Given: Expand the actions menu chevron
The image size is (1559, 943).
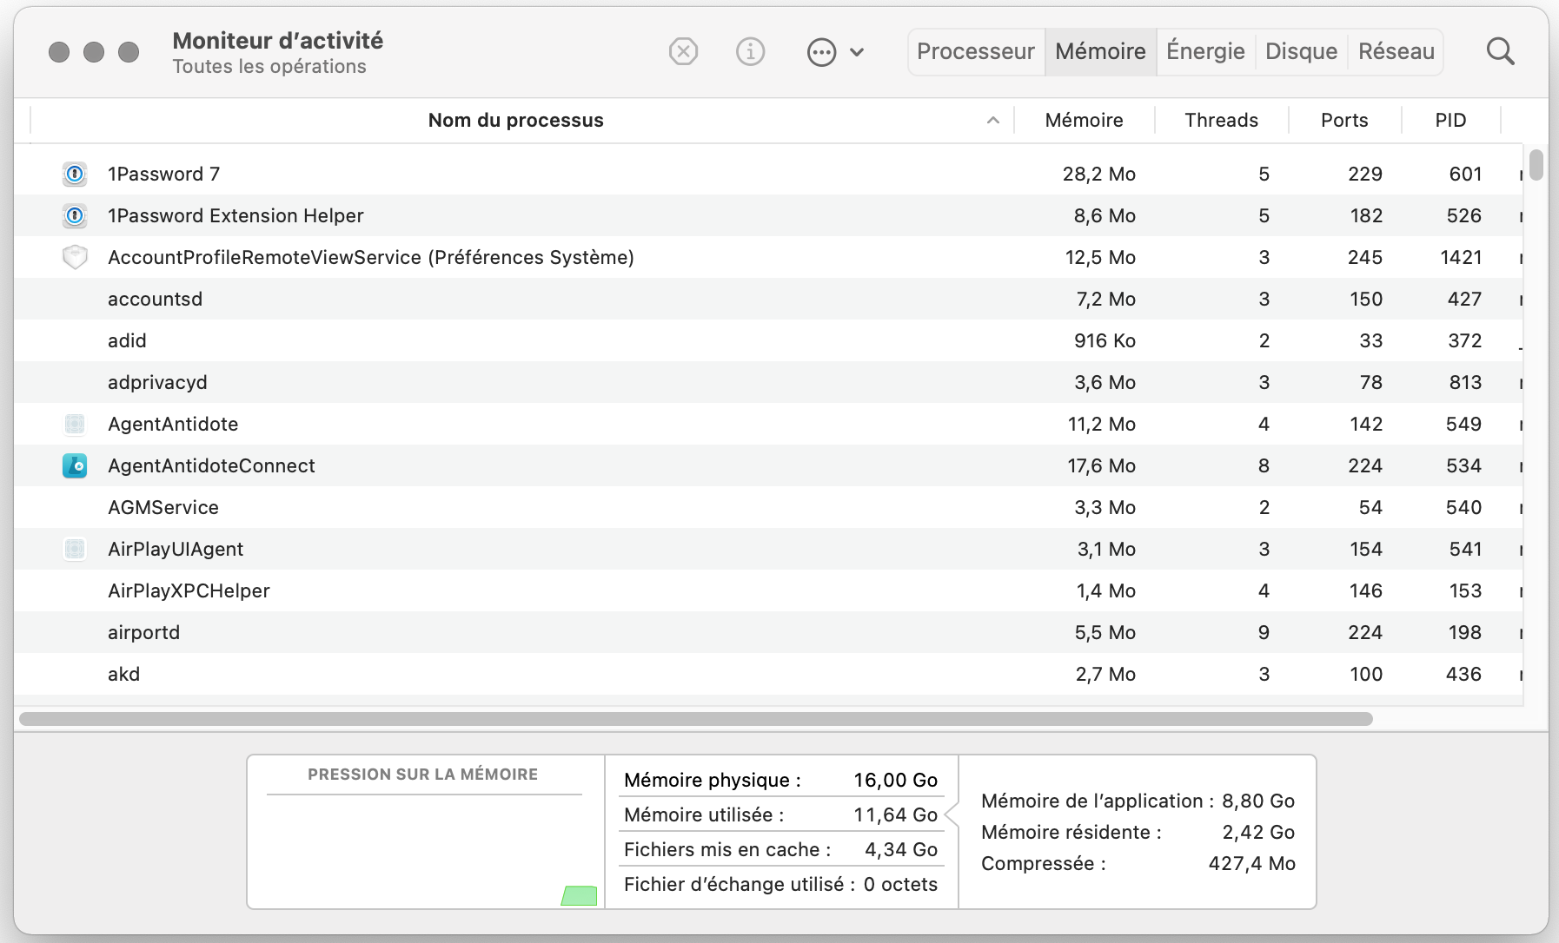Looking at the screenshot, I should [857, 52].
